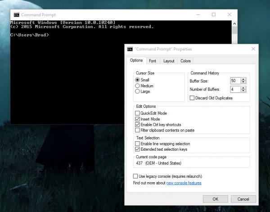This screenshot has width=270, height=212.
Task: Close the Command Prompt Properties dialog
Action: (x=253, y=49)
